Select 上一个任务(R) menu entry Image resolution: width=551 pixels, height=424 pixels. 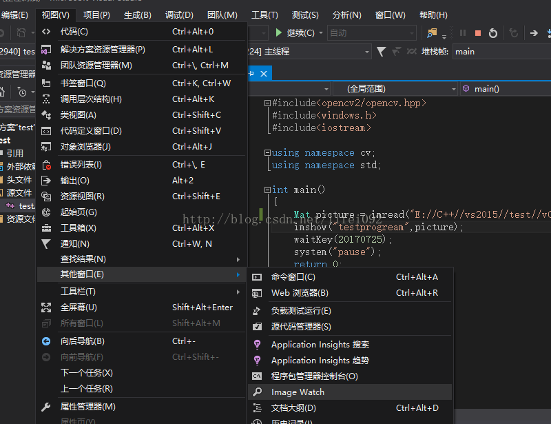click(x=141, y=389)
